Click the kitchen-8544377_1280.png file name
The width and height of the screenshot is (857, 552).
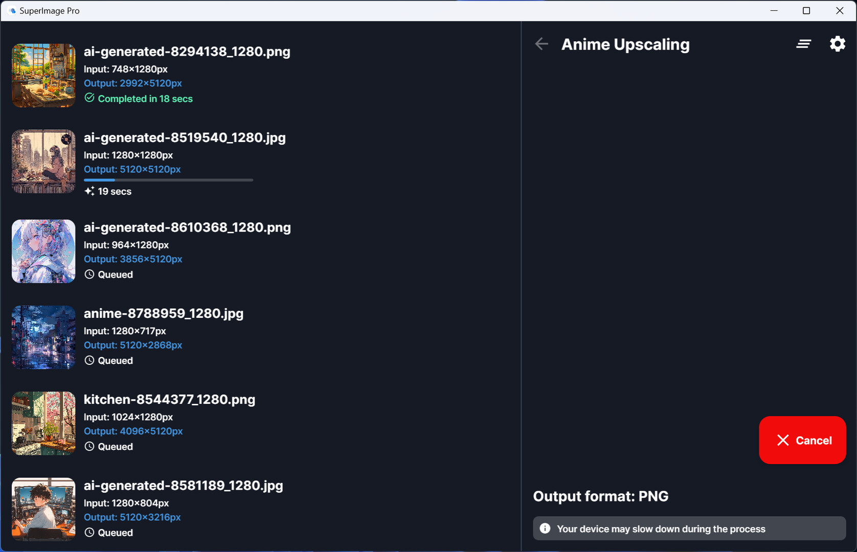(169, 399)
